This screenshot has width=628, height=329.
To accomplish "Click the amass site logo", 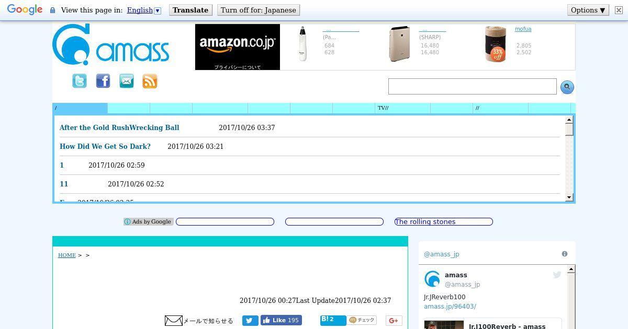I will point(111,44).
